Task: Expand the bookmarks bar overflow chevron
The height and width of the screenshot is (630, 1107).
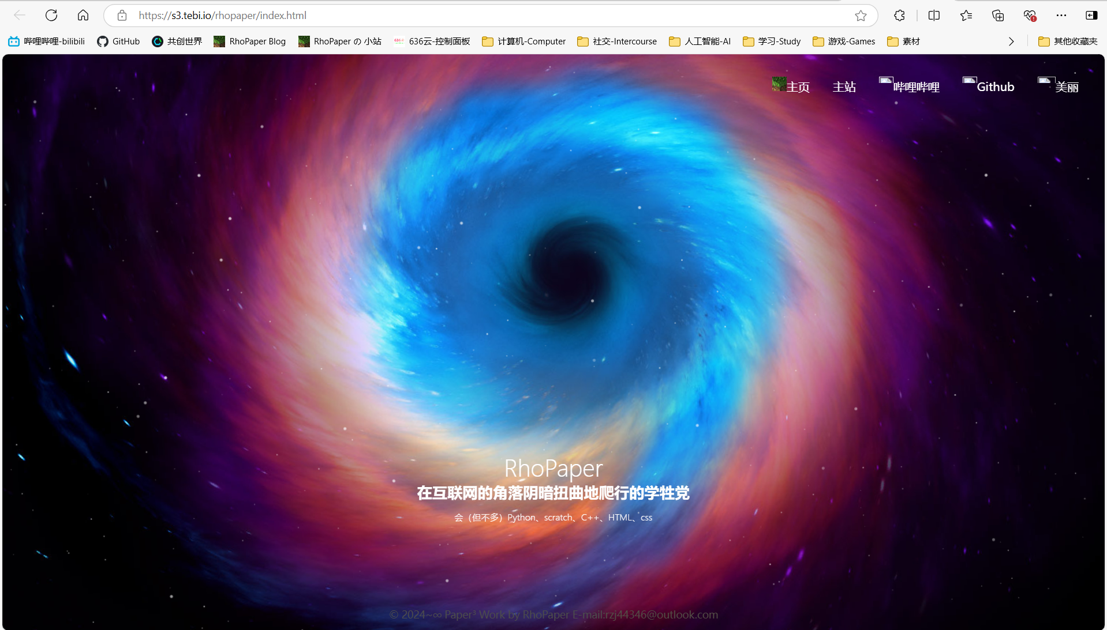Action: [x=1011, y=42]
